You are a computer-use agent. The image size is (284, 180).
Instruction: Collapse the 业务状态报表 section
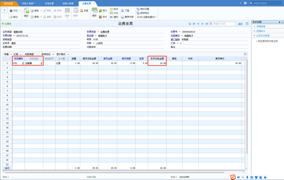click(x=255, y=36)
